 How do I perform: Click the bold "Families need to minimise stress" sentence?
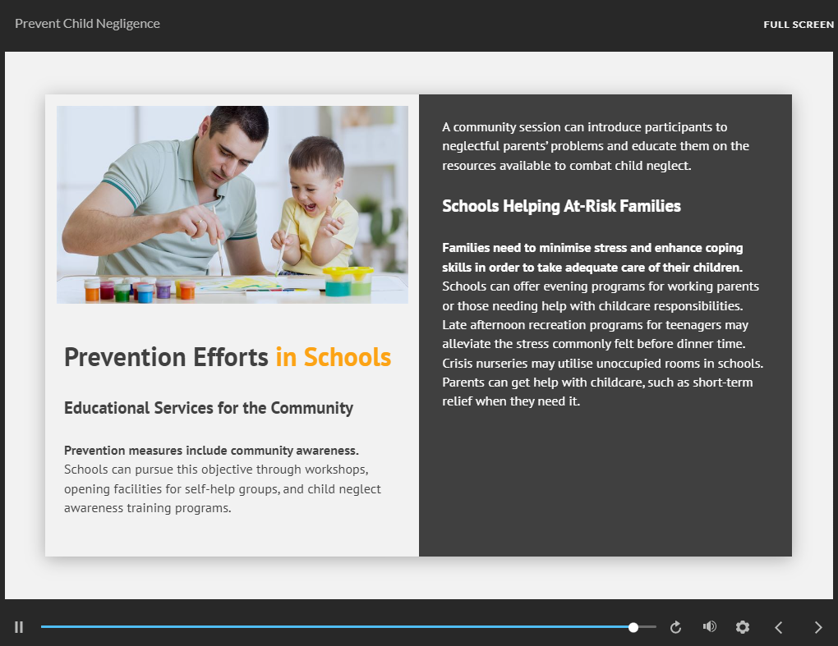592,257
